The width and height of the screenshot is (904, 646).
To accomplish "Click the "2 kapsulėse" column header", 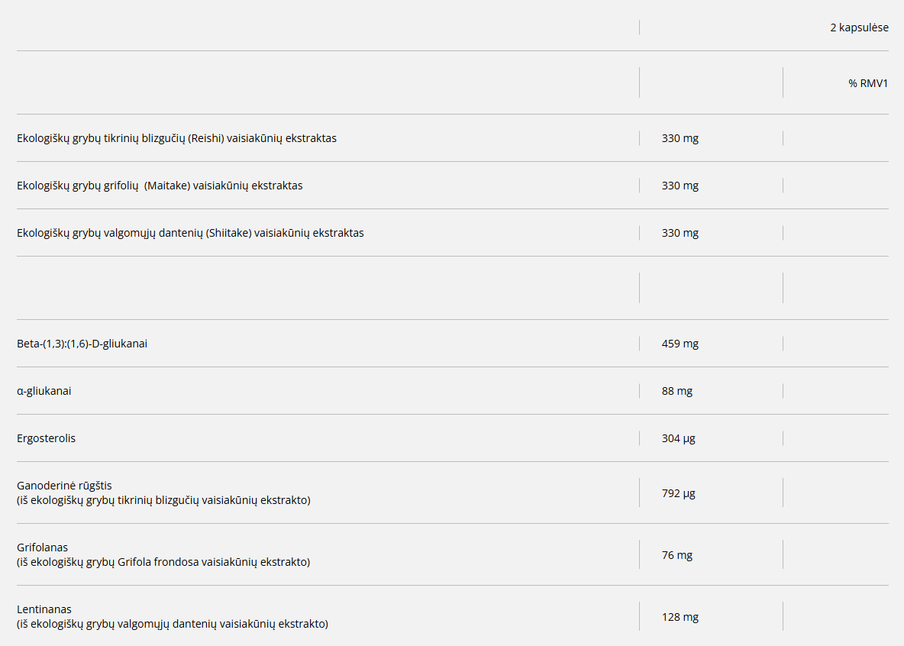I will pos(859,27).
